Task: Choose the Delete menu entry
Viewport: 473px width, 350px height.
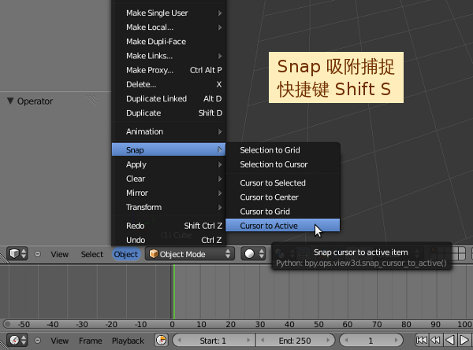Action: click(x=169, y=85)
